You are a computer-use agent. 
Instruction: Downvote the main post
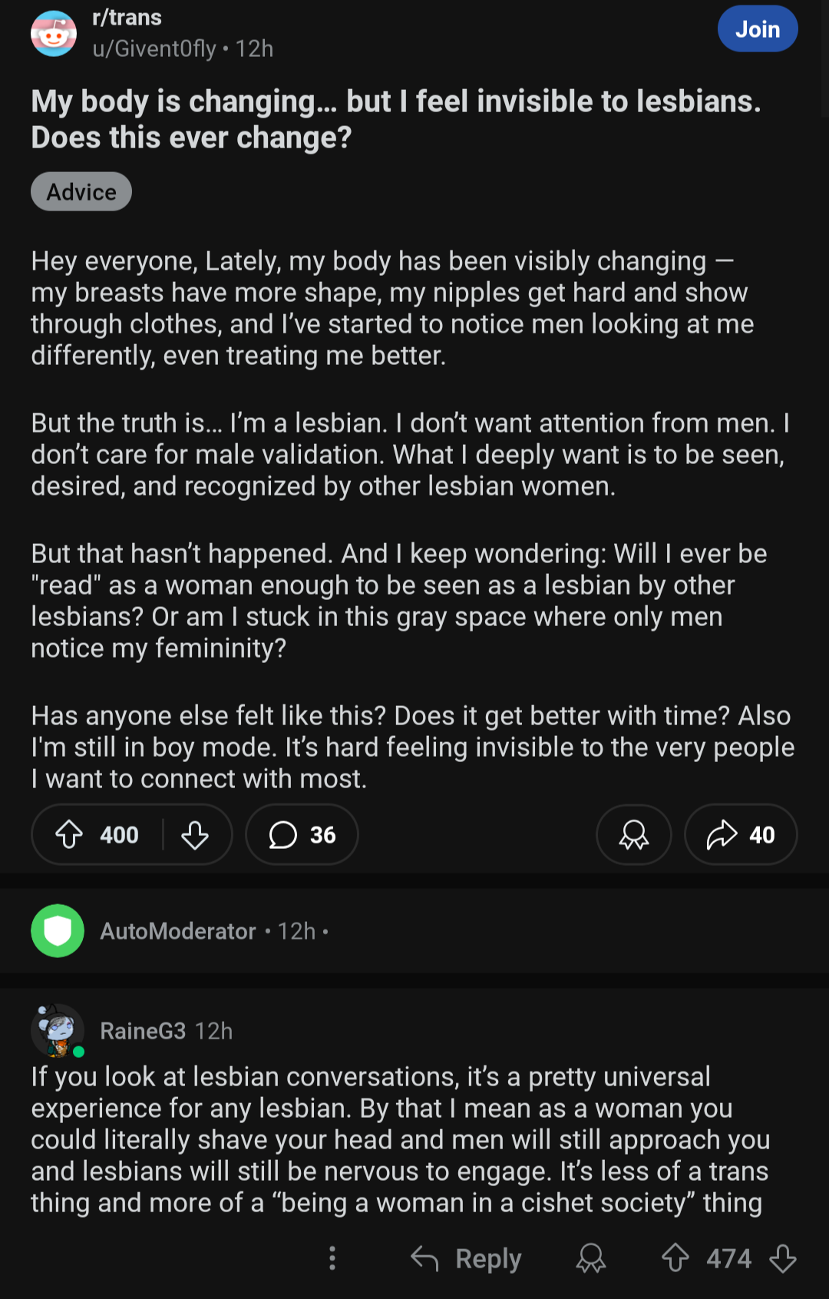195,834
